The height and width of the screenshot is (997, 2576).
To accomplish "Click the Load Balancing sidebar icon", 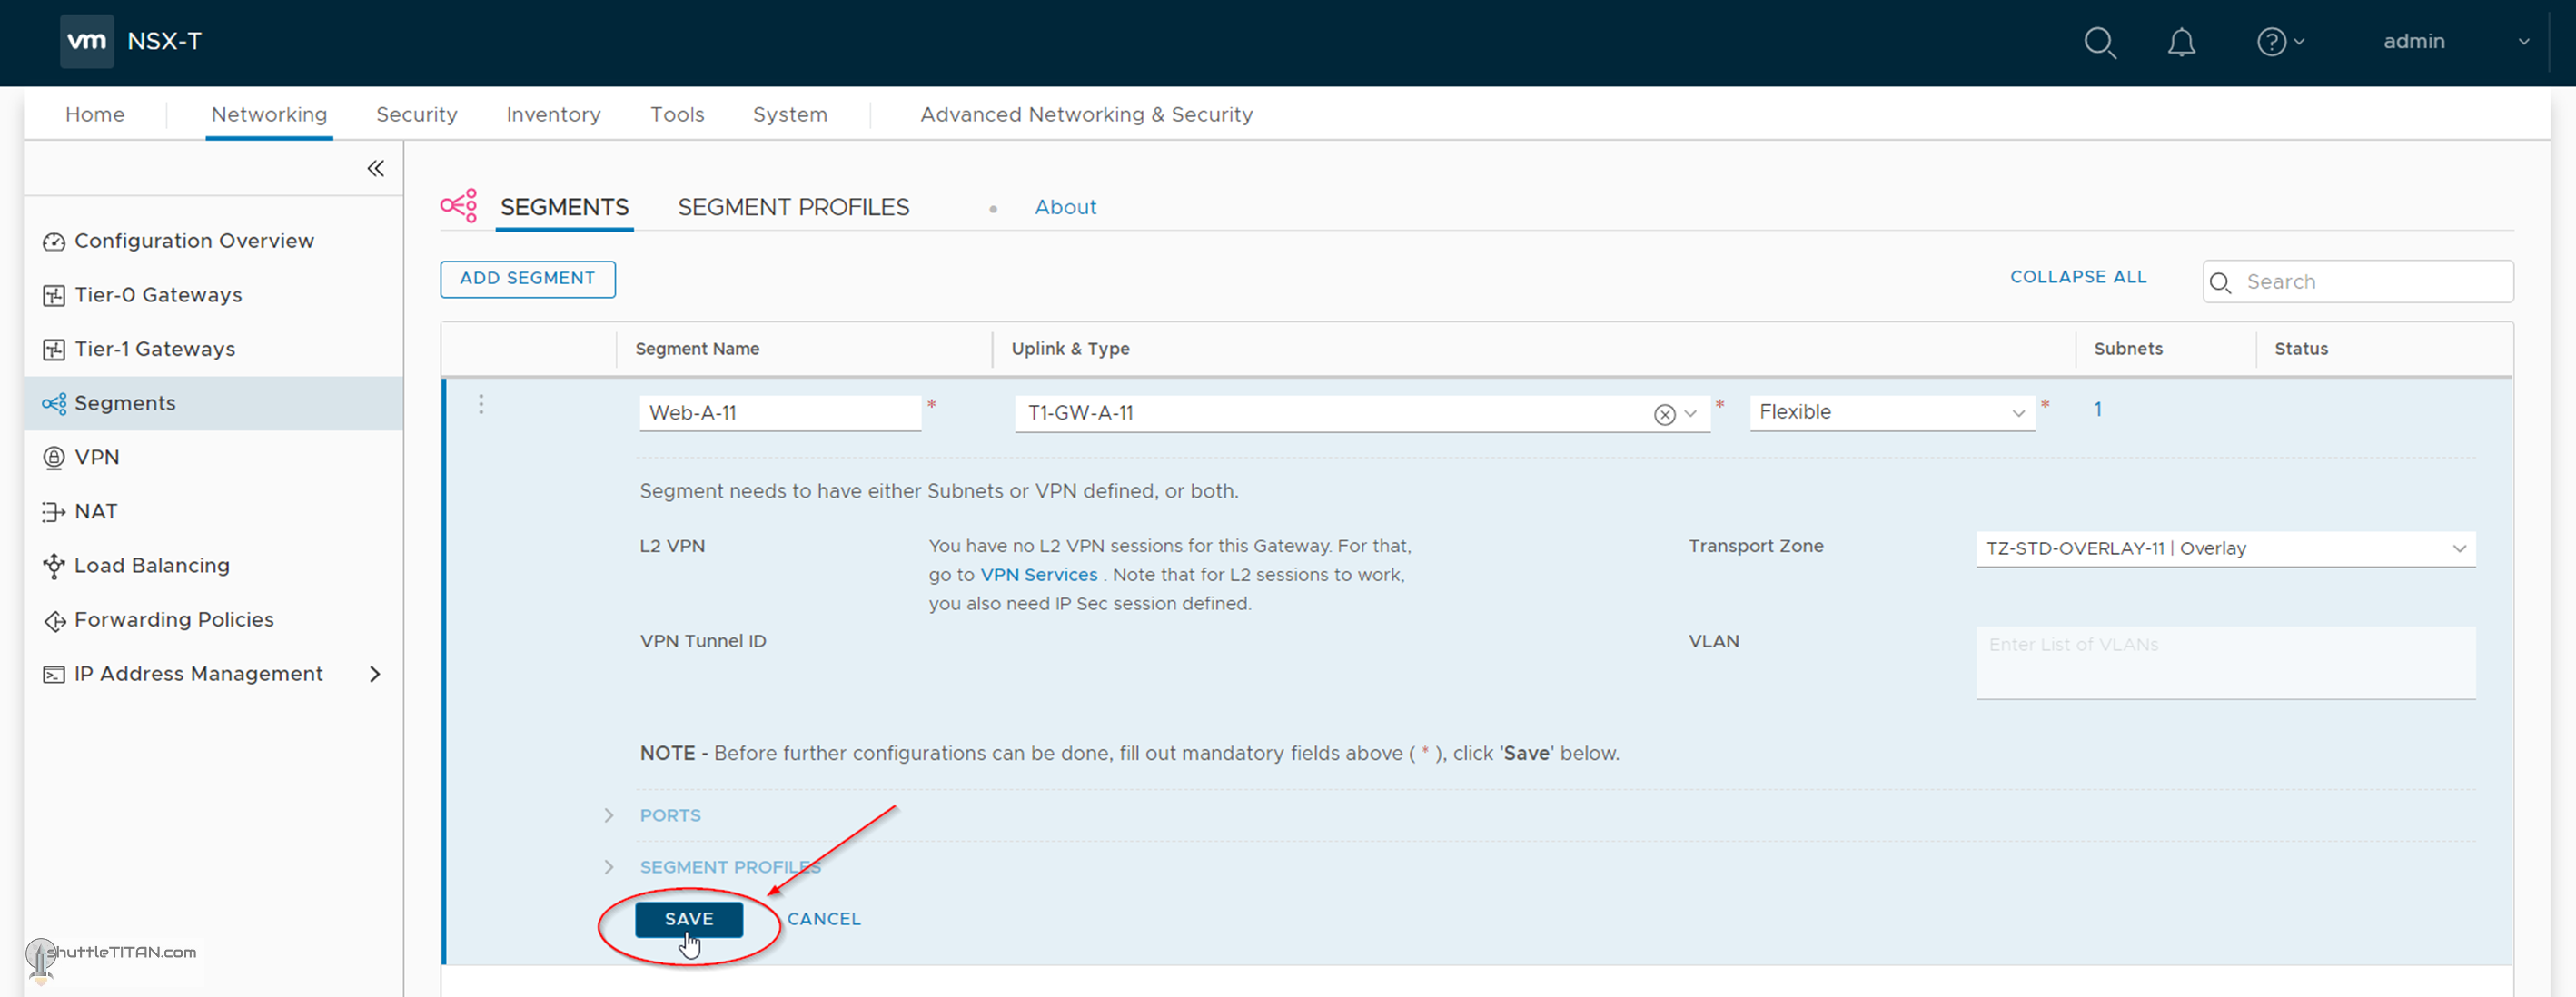I will click(x=54, y=566).
